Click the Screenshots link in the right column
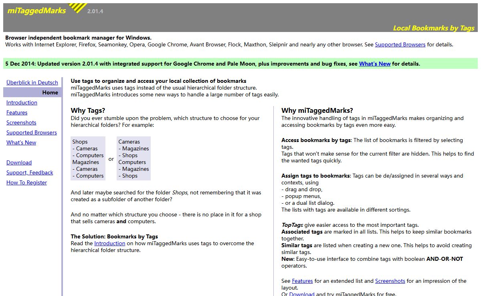Screen dimensions: 481x296 390,281
